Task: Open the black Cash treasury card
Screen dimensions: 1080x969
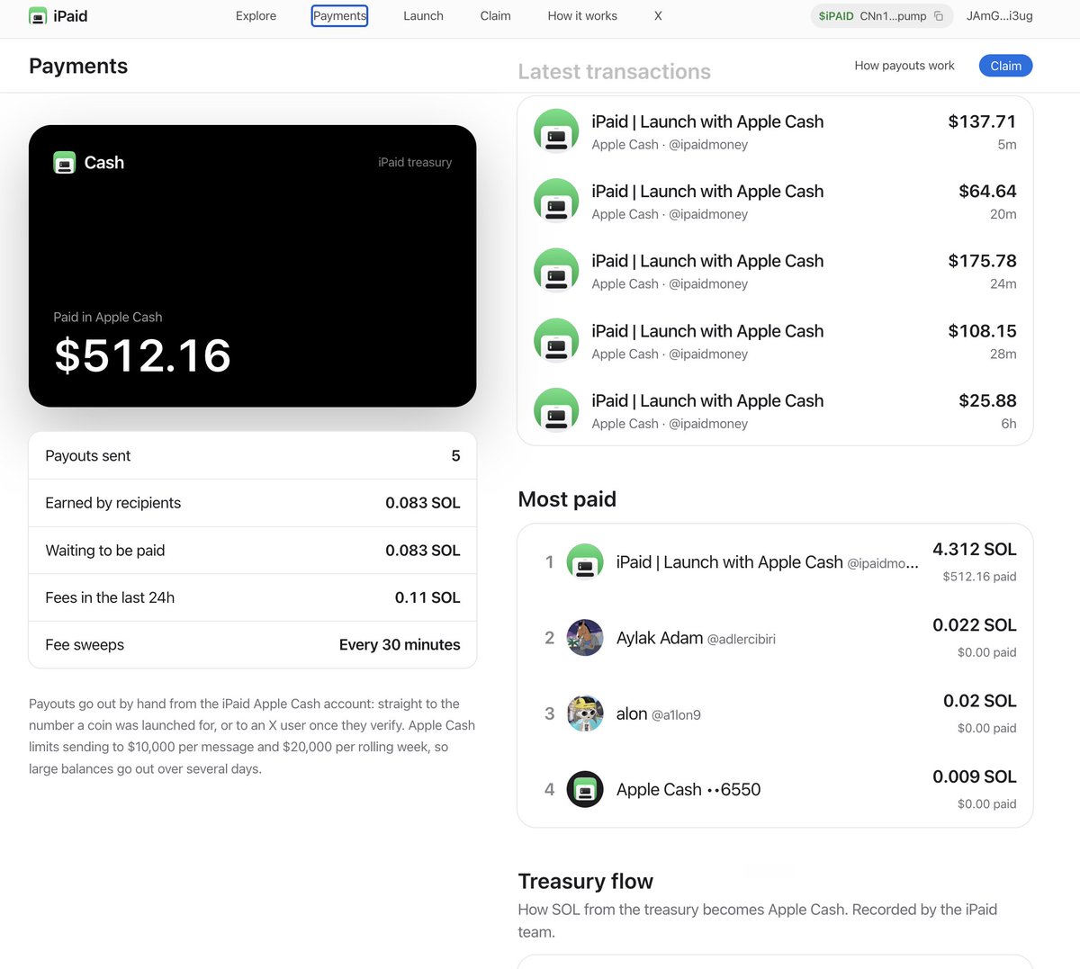Action: pos(252,266)
